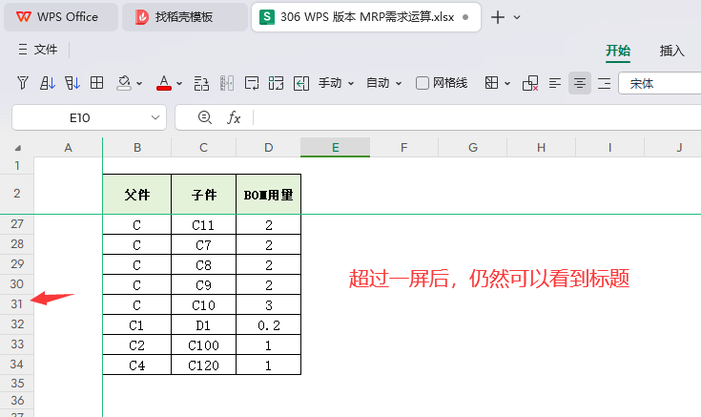Open the dropdown arrow beside new tab
This screenshot has width=701, height=417.
tap(517, 17)
